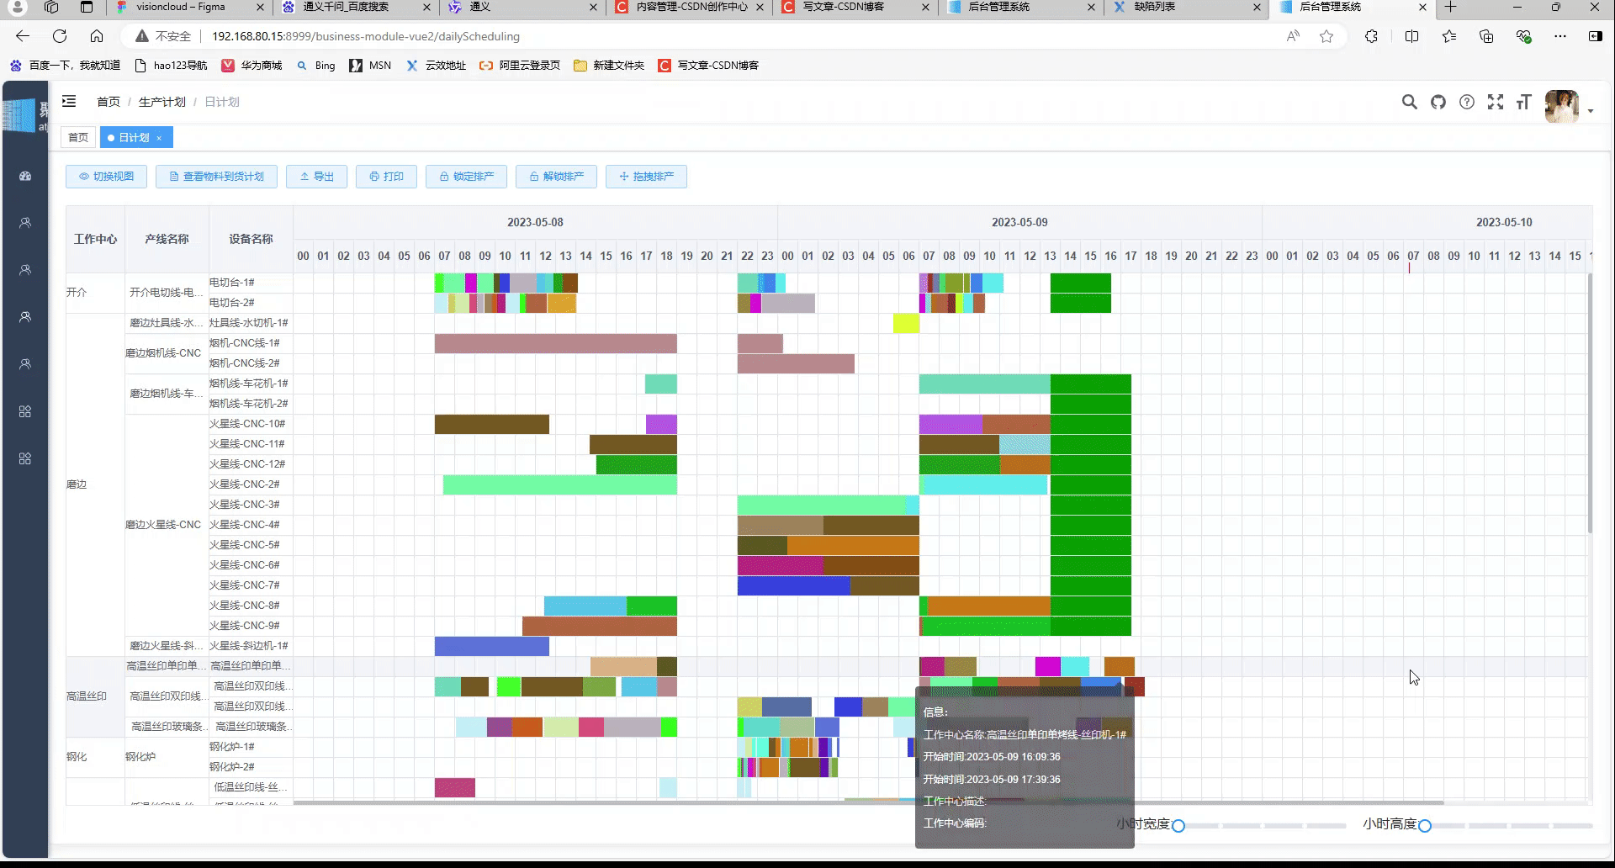
Task: Click 首页 breadcrumb link
Action: click(109, 102)
